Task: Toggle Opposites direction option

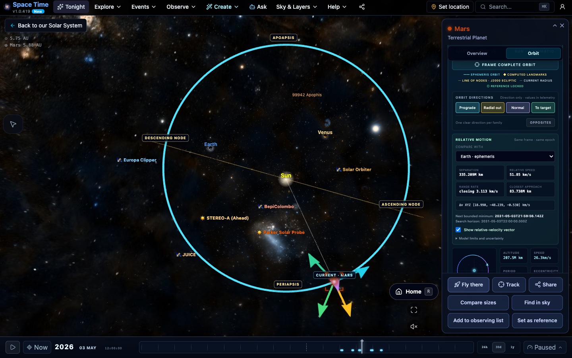Action: (541, 123)
